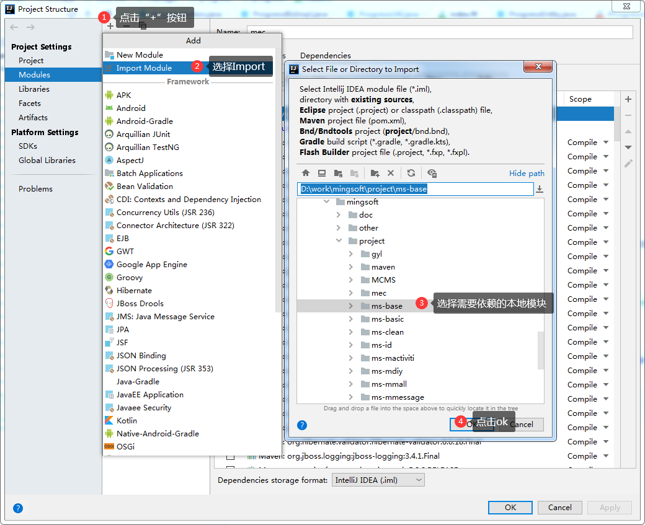Click the module Name input field
645x525 pixels.
tap(440, 32)
